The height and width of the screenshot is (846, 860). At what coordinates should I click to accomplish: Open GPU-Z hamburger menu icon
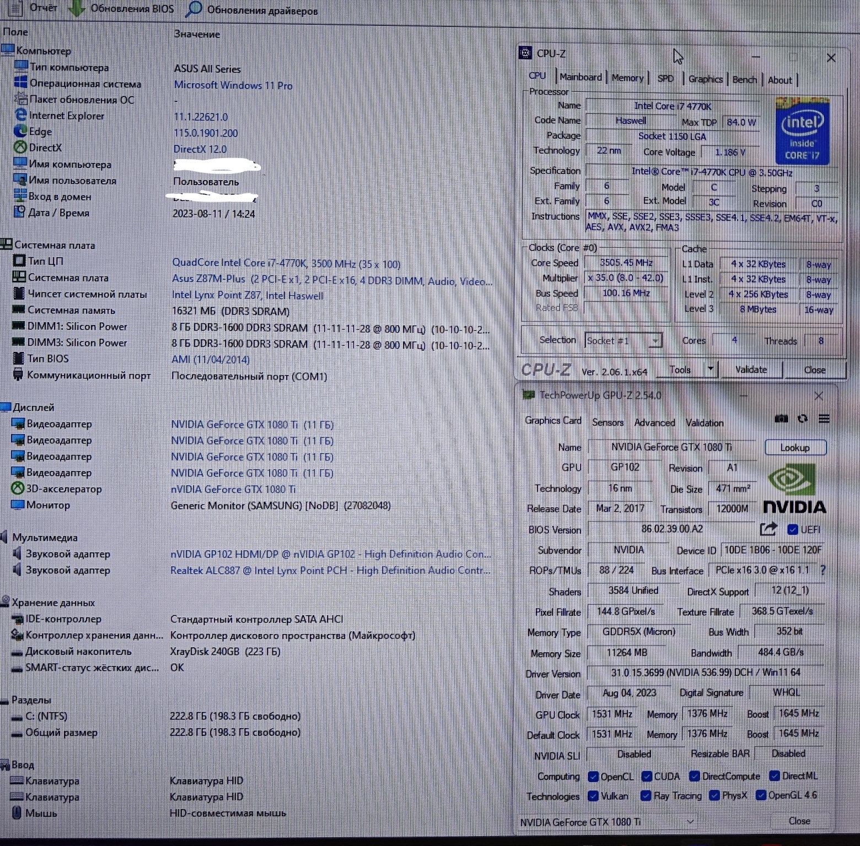[824, 419]
